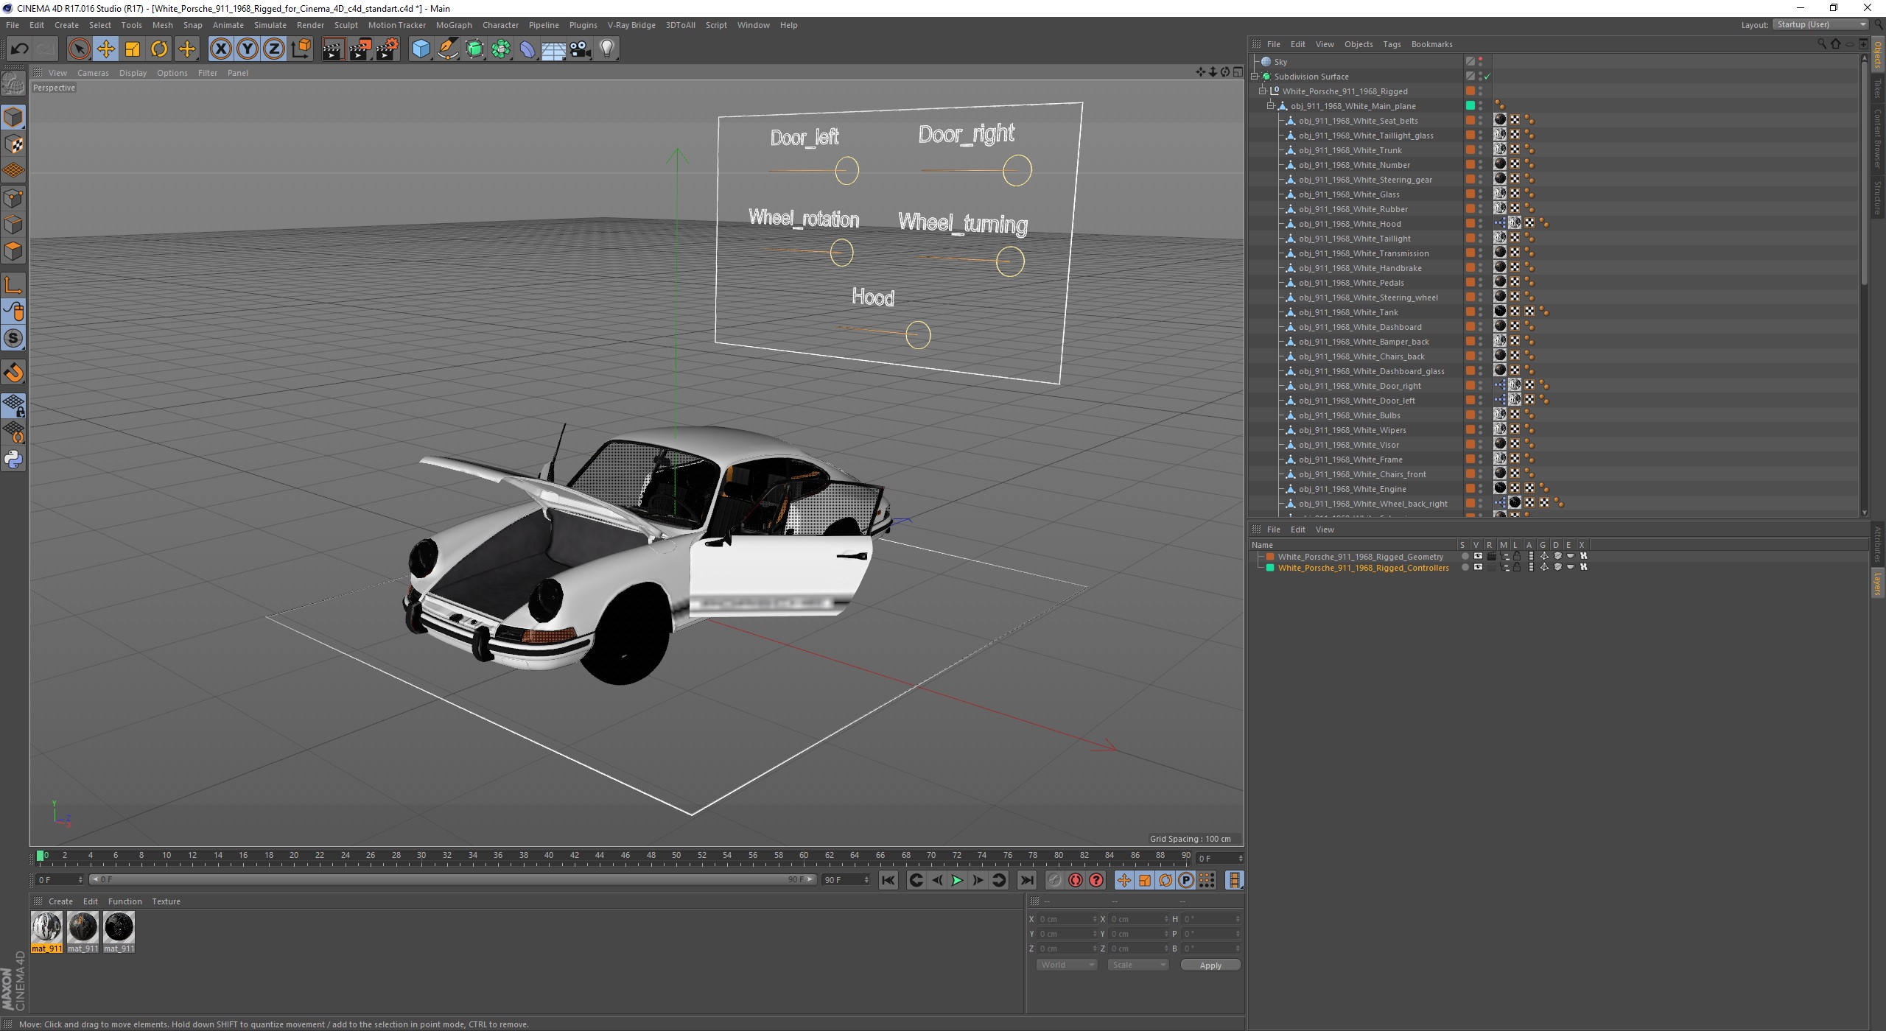Open Object Manager Tags menu
Image resolution: width=1886 pixels, height=1031 pixels.
[x=1392, y=44]
